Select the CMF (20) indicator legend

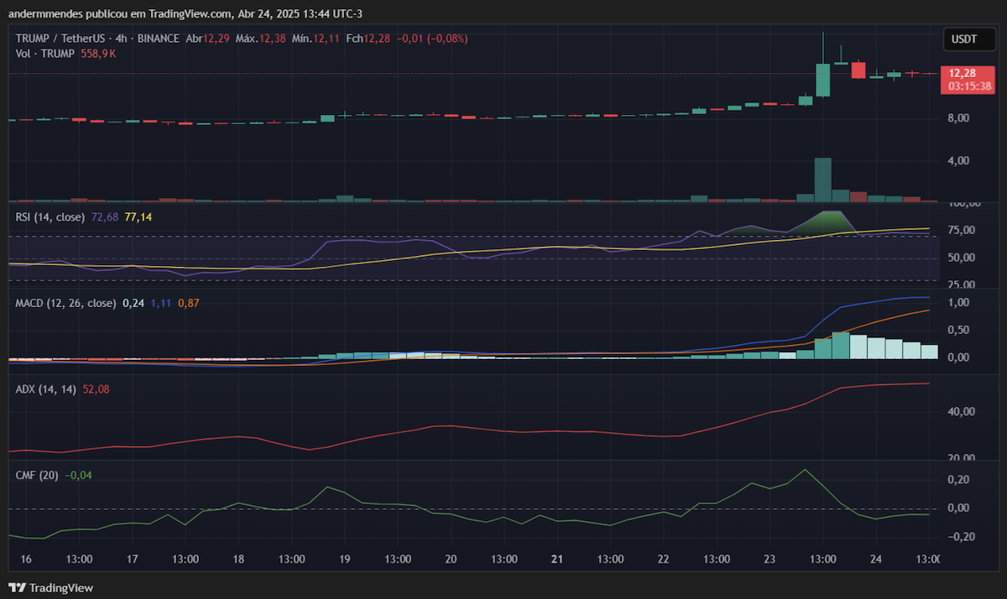tap(37, 475)
